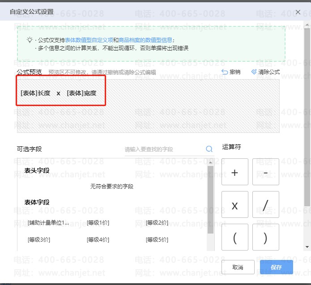Click the 无符合要求的字段 message
The height and width of the screenshot is (285, 311).
(x=112, y=186)
